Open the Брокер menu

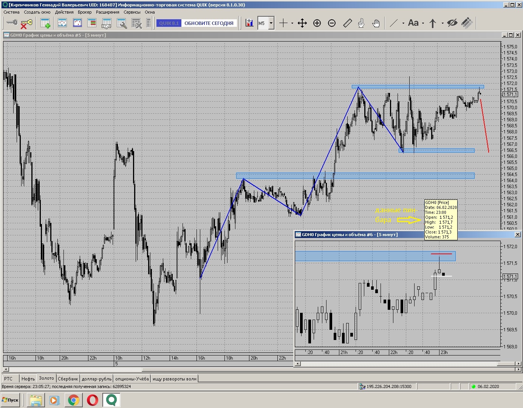click(x=85, y=12)
